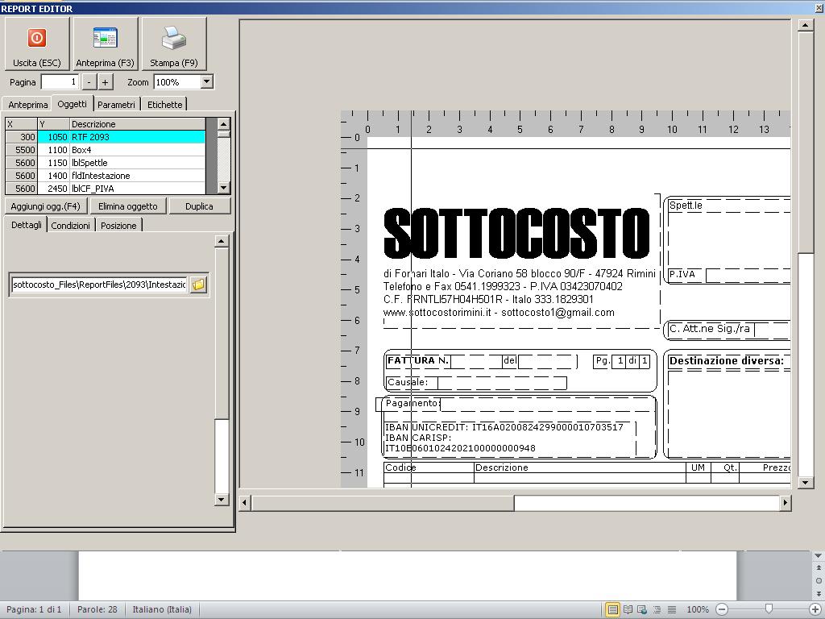Viewport: 825px width, 619px height.
Task: Switch to Draft view icon
Action: (x=671, y=609)
